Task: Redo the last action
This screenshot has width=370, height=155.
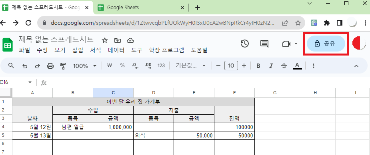Action: [37, 66]
